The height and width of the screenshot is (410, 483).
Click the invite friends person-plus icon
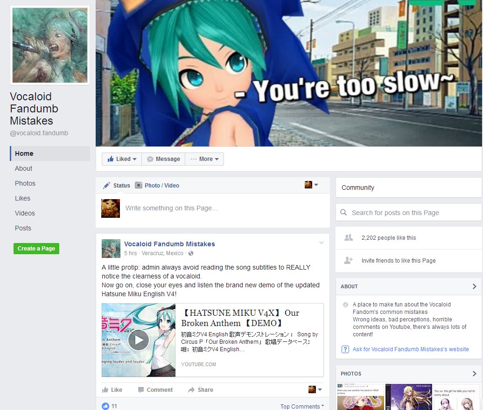pyautogui.click(x=348, y=260)
